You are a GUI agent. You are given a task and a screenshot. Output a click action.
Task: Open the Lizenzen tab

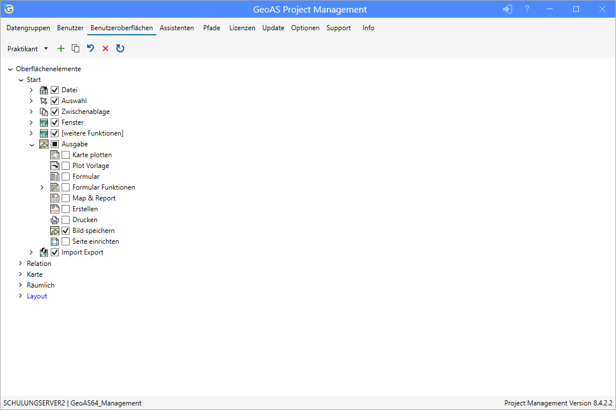pyautogui.click(x=242, y=28)
